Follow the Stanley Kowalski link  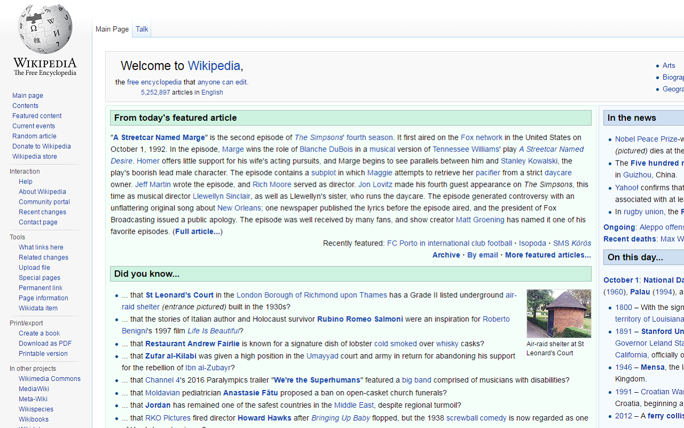coord(529,162)
